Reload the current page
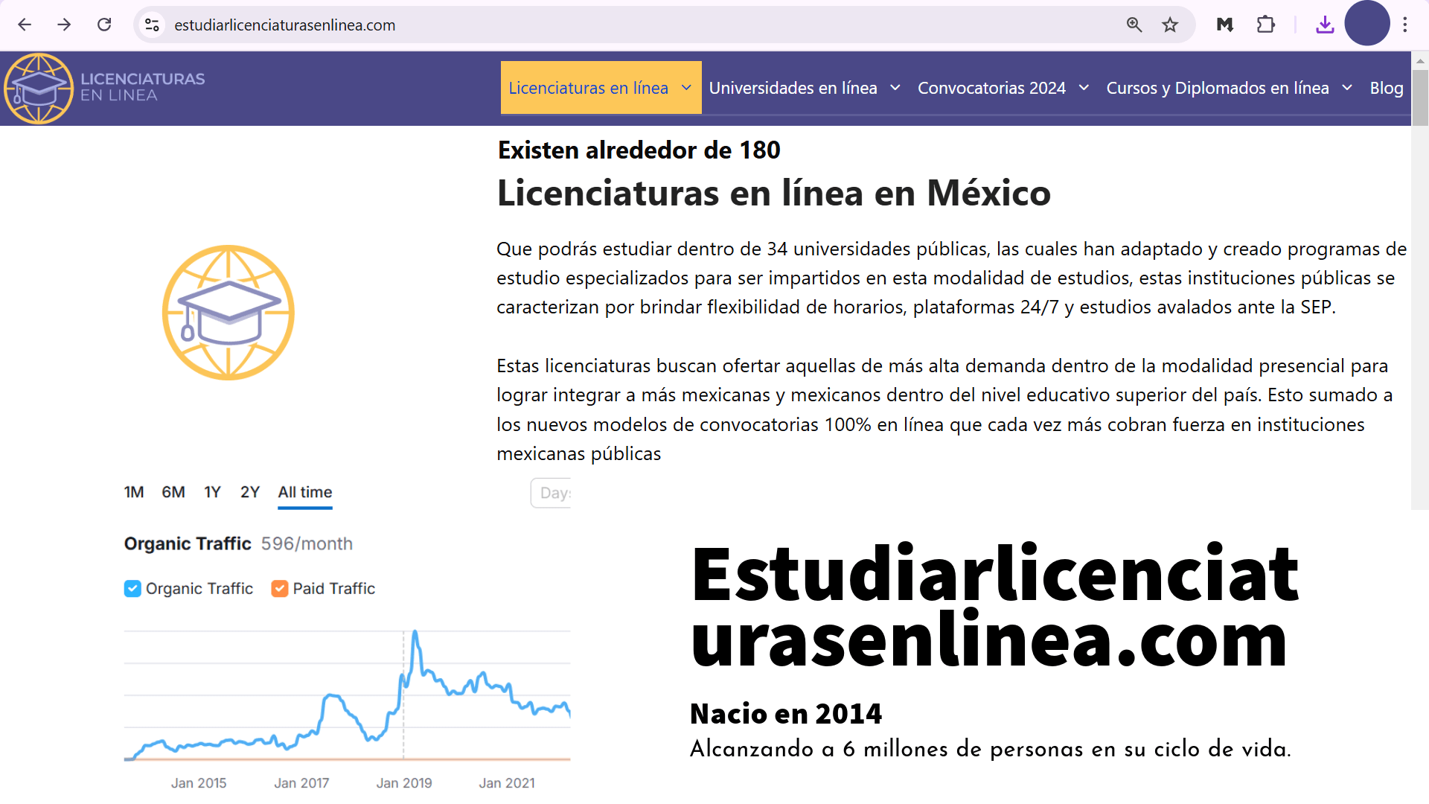The width and height of the screenshot is (1429, 804). click(x=104, y=25)
